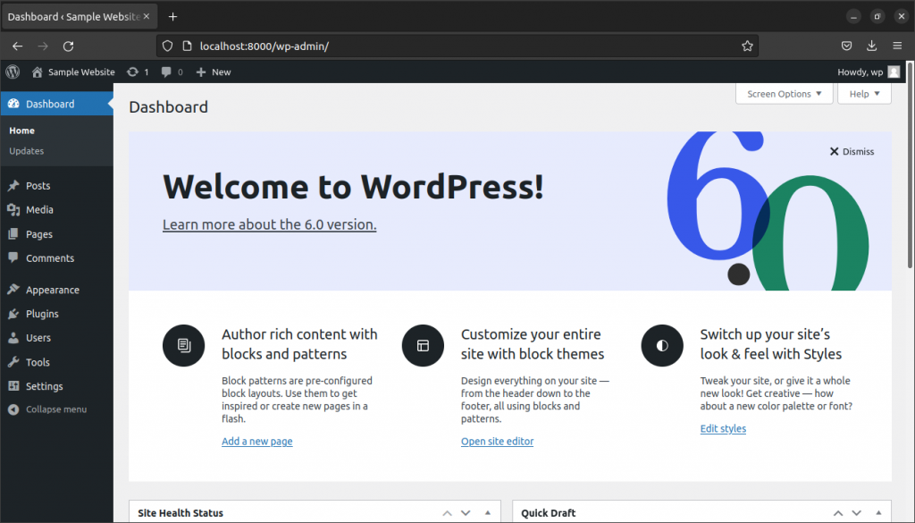Screen dimensions: 915x523
Task: Click Edit styles link
Action: click(723, 428)
